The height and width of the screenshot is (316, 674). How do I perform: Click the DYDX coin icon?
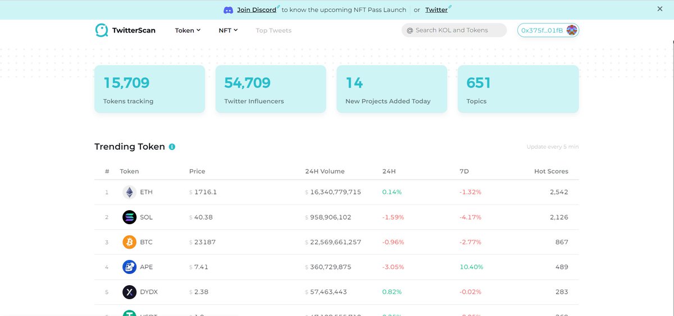129,292
